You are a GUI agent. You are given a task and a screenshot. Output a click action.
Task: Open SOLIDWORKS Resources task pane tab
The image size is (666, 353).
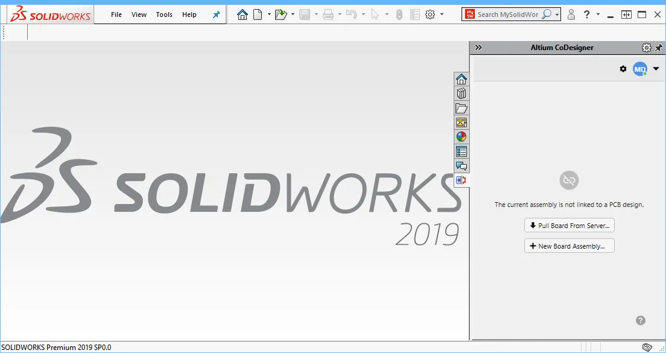click(461, 79)
